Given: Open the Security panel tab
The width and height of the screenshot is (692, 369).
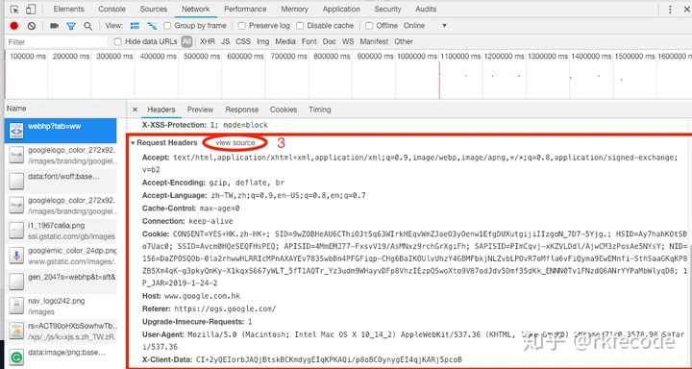Looking at the screenshot, I should click(387, 10).
